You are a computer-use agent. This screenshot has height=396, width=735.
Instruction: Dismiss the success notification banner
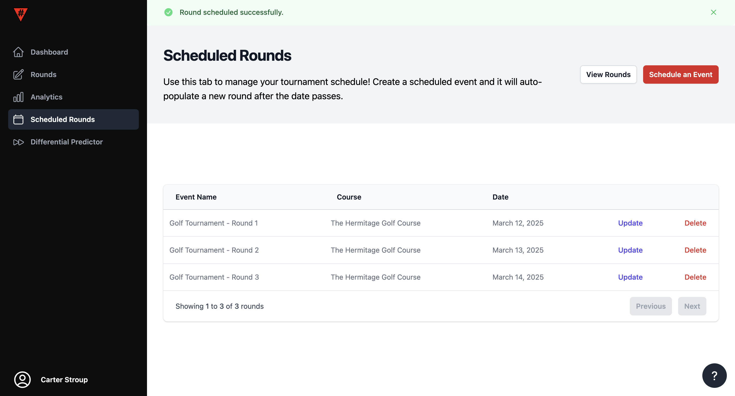[x=713, y=12]
